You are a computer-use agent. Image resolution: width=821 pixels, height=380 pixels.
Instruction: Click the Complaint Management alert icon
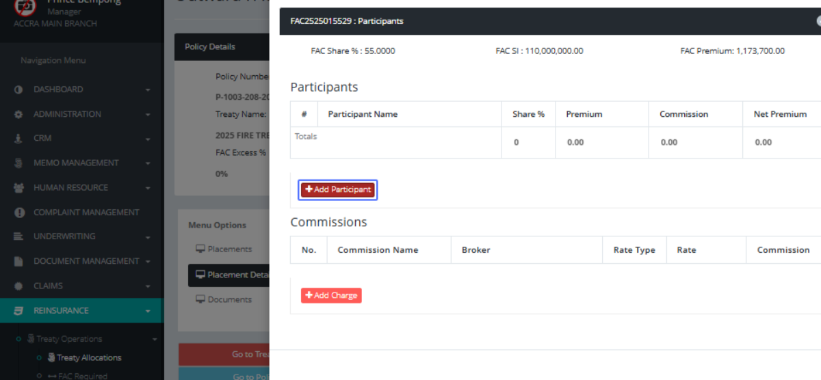click(x=18, y=213)
